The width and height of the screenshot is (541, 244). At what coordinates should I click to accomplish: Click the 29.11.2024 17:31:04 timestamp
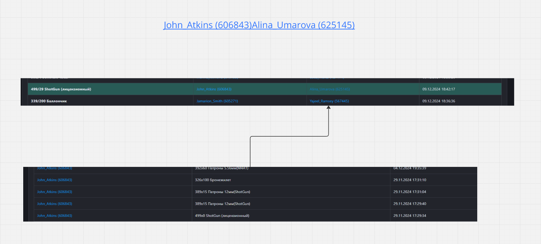click(409, 192)
